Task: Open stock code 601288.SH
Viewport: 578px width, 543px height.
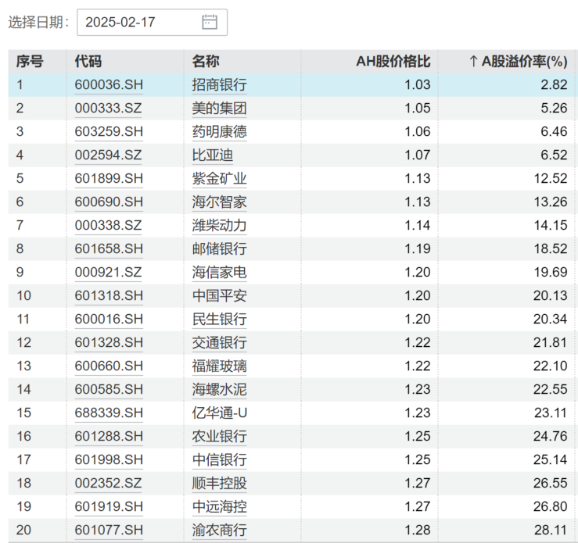Action: 109,436
